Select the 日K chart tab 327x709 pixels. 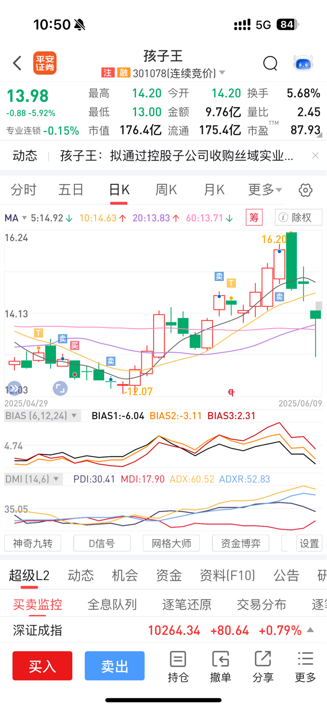119,190
